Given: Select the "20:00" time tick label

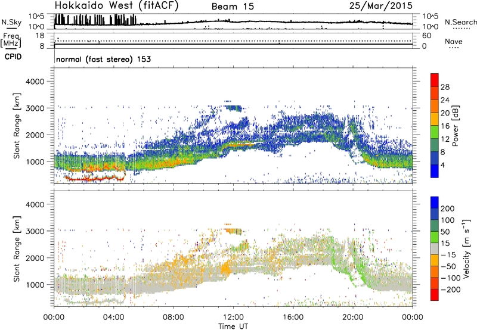Looking at the screenshot, I should coord(352,317).
